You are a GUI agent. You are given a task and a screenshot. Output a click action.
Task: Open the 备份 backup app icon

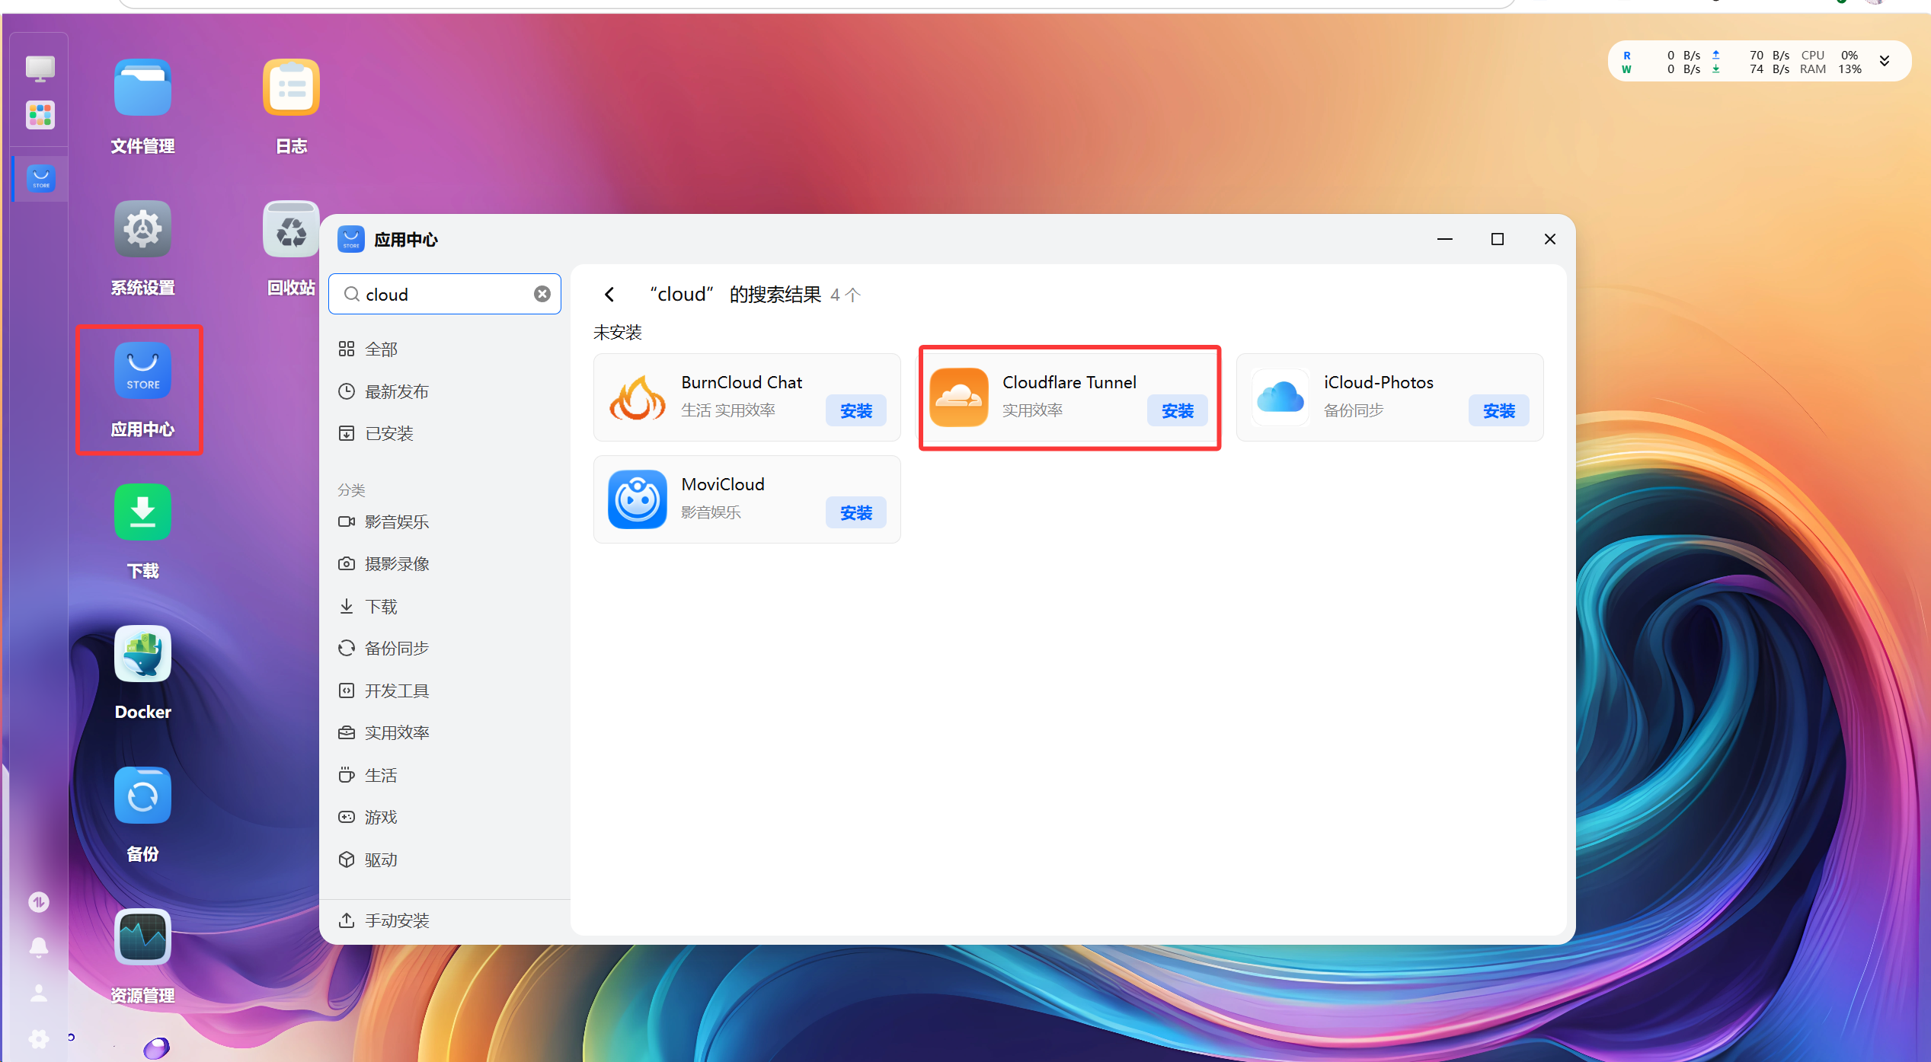pos(142,796)
